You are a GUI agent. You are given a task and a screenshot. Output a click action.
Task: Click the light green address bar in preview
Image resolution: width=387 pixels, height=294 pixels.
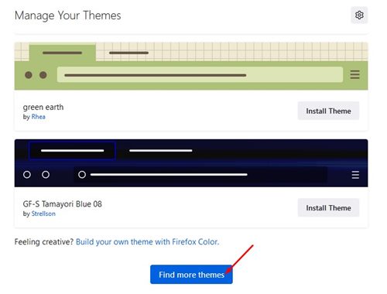(x=200, y=75)
